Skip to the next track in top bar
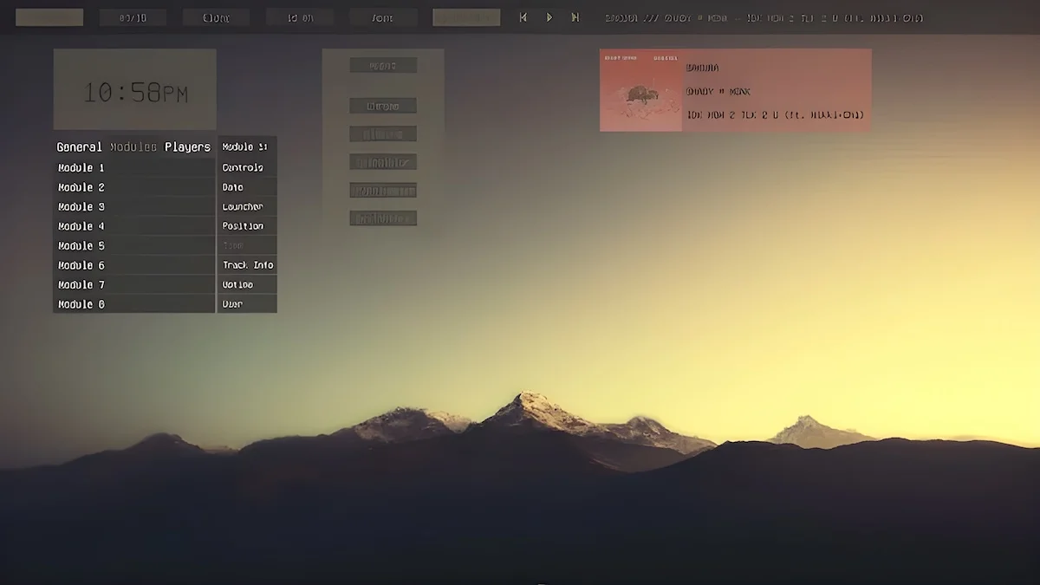The height and width of the screenshot is (585, 1040). [575, 17]
